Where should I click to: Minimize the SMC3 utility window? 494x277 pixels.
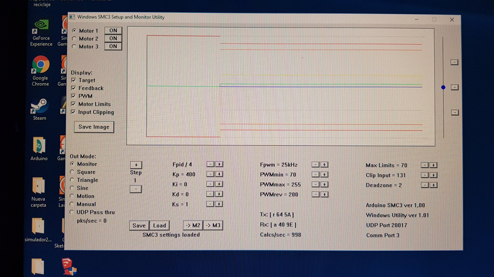point(417,19)
